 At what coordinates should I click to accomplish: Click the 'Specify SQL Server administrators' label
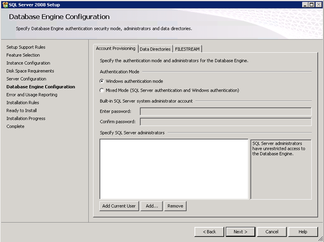click(132, 133)
